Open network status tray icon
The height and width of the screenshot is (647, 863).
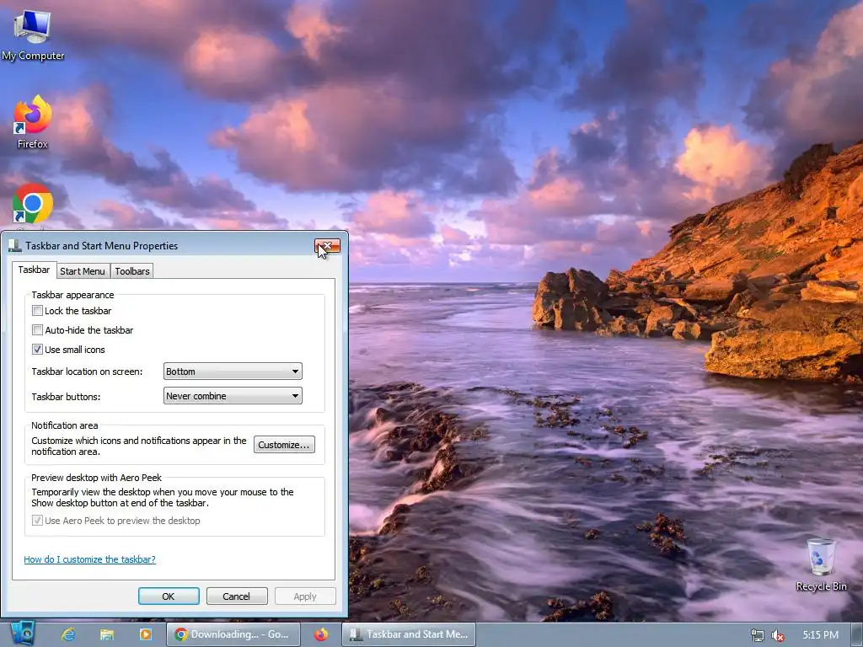(x=758, y=635)
